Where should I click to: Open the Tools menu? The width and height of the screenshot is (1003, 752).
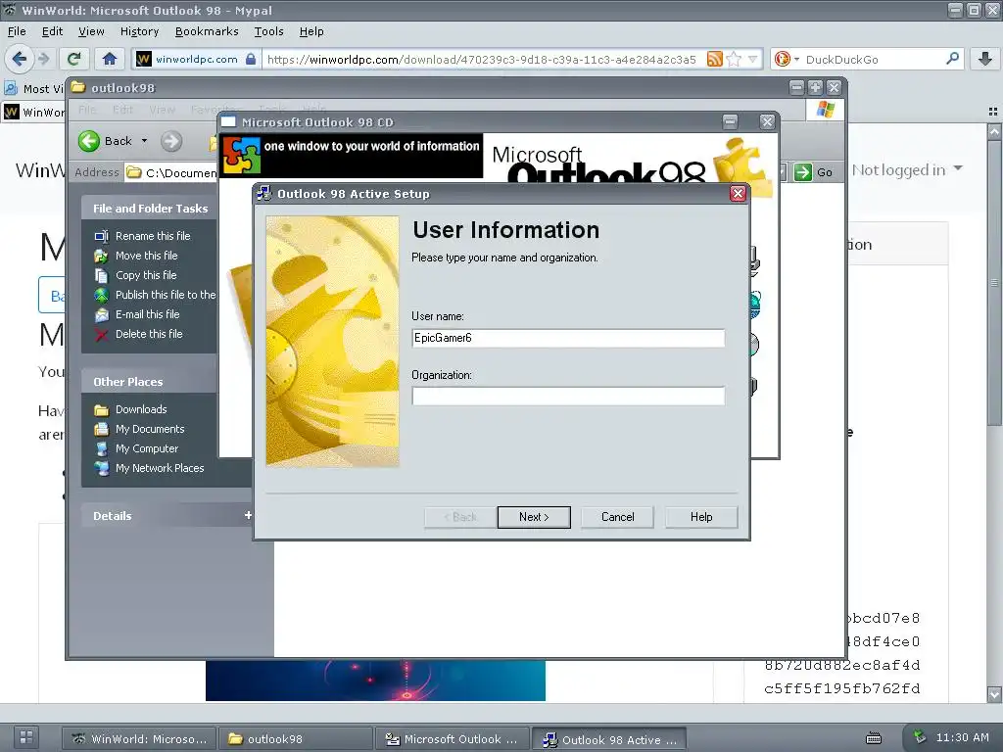268,31
